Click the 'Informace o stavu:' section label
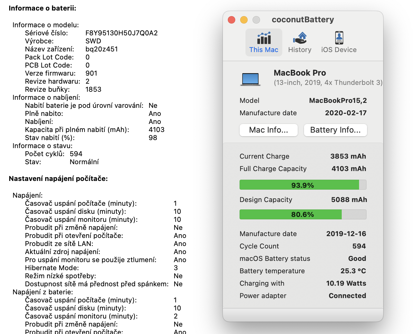Image resolution: width=416 pixels, height=334 pixels. (x=42, y=146)
